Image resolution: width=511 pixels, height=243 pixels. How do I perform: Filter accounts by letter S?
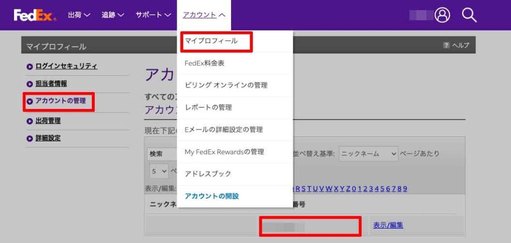click(303, 189)
